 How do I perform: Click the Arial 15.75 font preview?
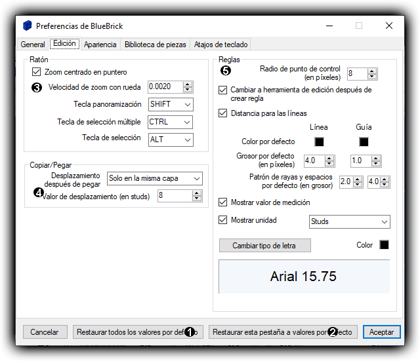click(x=304, y=276)
